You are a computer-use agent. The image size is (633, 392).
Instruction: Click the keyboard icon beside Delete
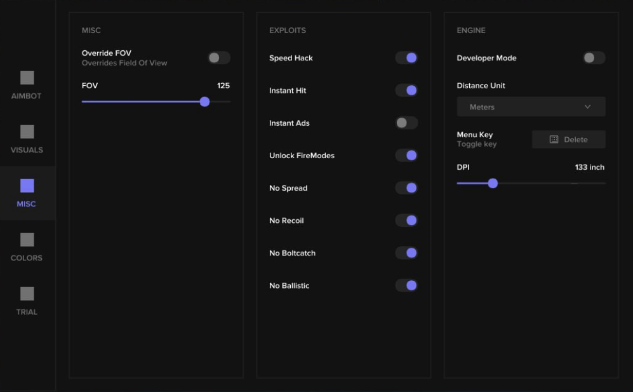pyautogui.click(x=554, y=139)
